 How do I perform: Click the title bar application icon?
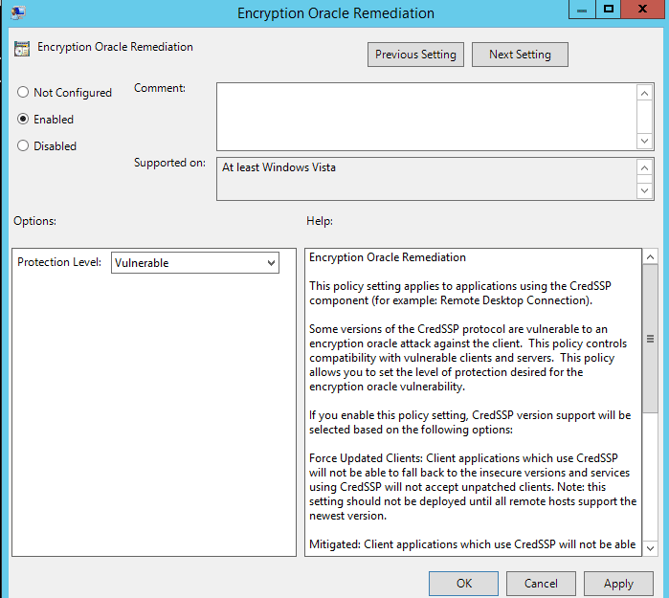tap(18, 11)
